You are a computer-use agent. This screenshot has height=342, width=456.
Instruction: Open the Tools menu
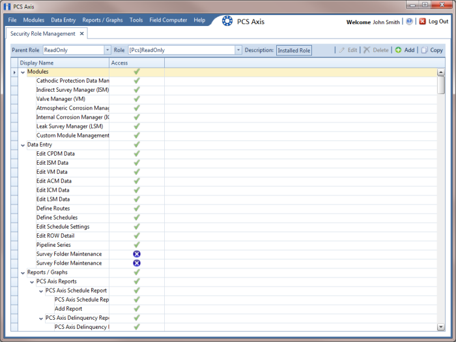pyautogui.click(x=136, y=20)
